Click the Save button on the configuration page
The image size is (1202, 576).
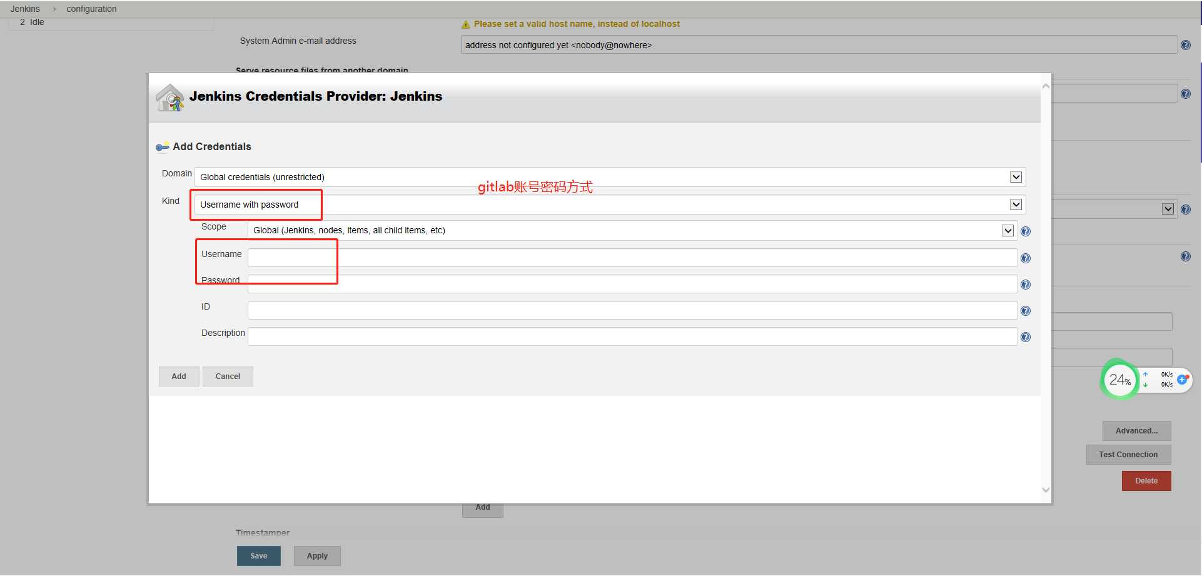click(259, 556)
